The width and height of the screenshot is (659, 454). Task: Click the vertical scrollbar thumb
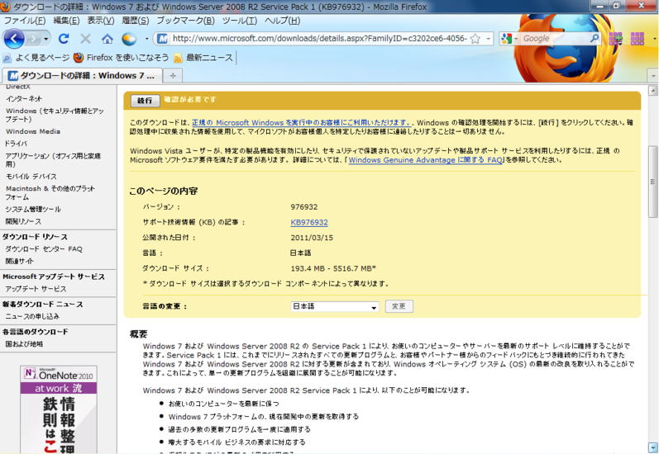coord(652,182)
